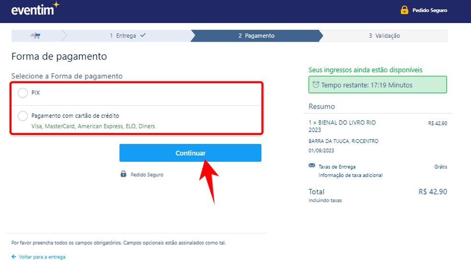Click Pagamento com cartão de crédito label
This screenshot has width=471, height=268.
(x=75, y=116)
